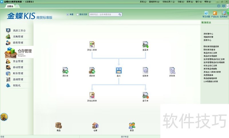Open 移动管理 in the sidebar
This screenshot has height=138, width=229.
pos(18,67)
